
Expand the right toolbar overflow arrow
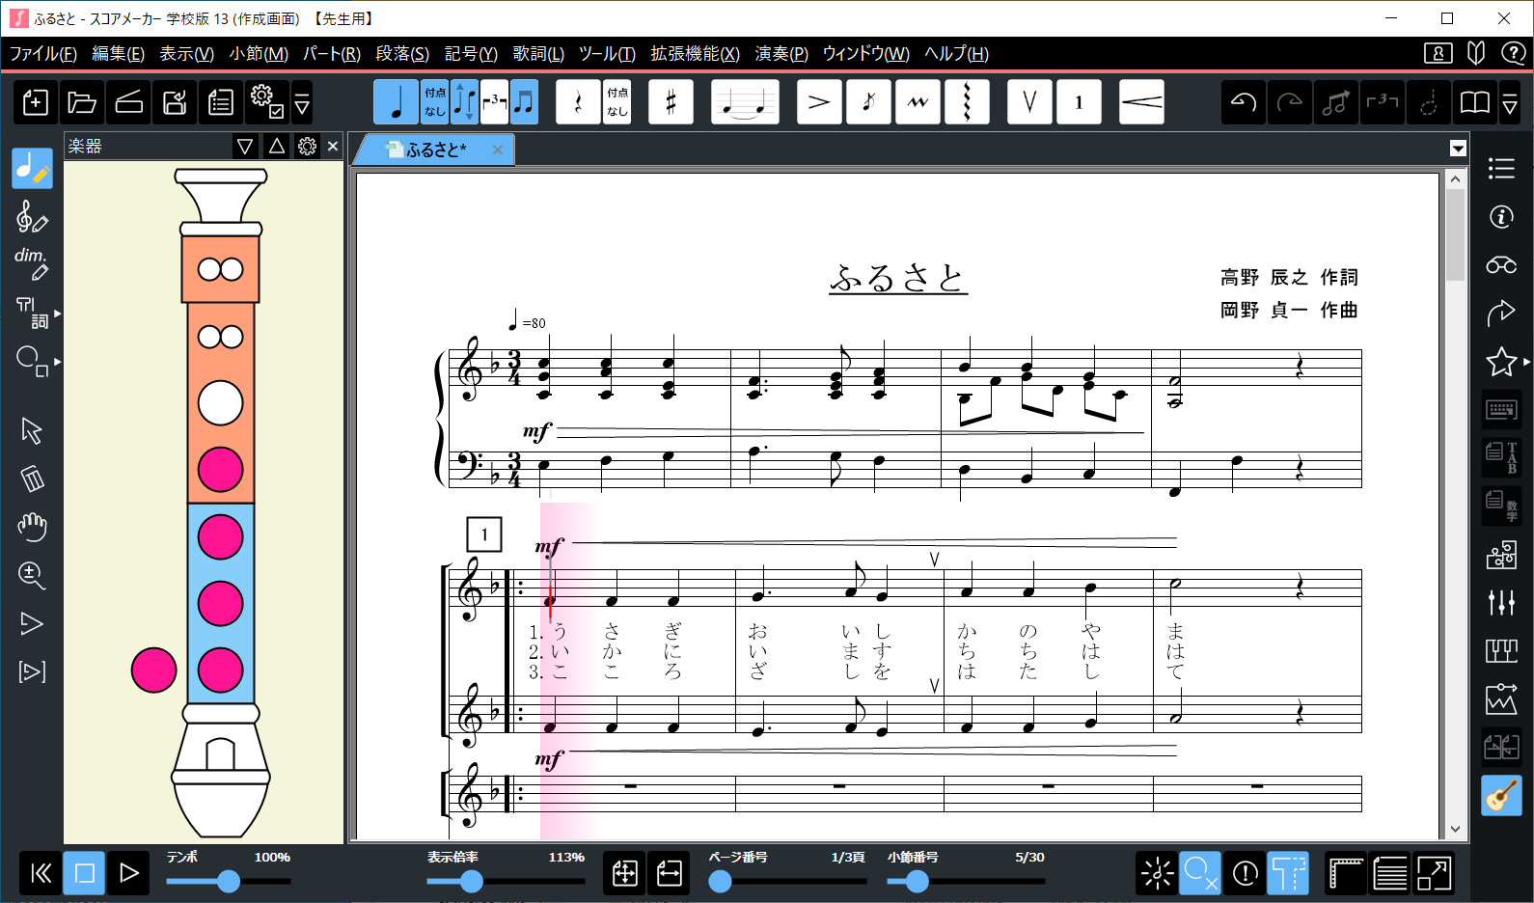(x=1510, y=102)
